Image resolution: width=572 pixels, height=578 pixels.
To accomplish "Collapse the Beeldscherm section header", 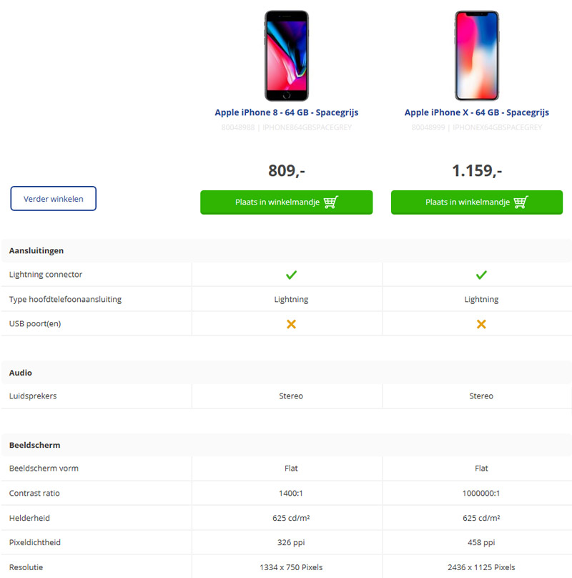I will tap(35, 445).
